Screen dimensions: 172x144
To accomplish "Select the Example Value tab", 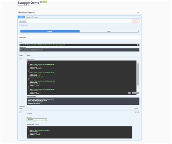I will point(30,125).
